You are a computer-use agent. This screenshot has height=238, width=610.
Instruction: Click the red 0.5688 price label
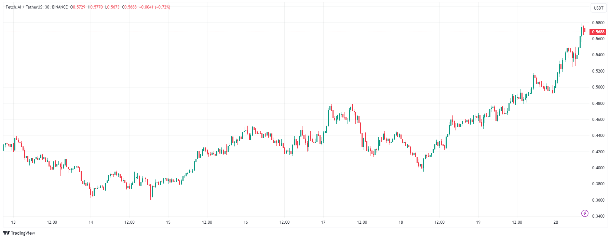(x=598, y=32)
